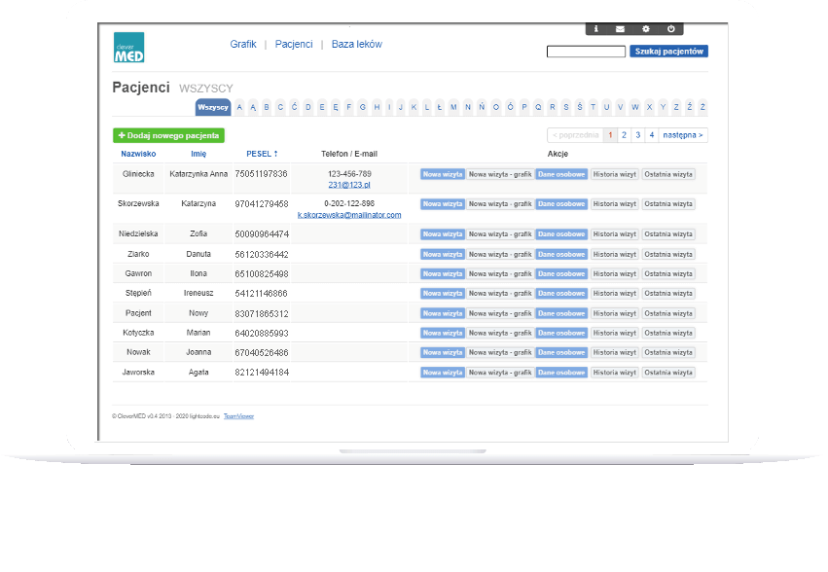Click the info icon in top bar
The height and width of the screenshot is (572, 828).
tap(596, 29)
